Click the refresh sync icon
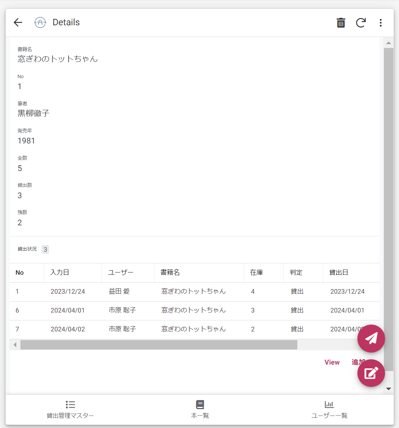 [361, 23]
